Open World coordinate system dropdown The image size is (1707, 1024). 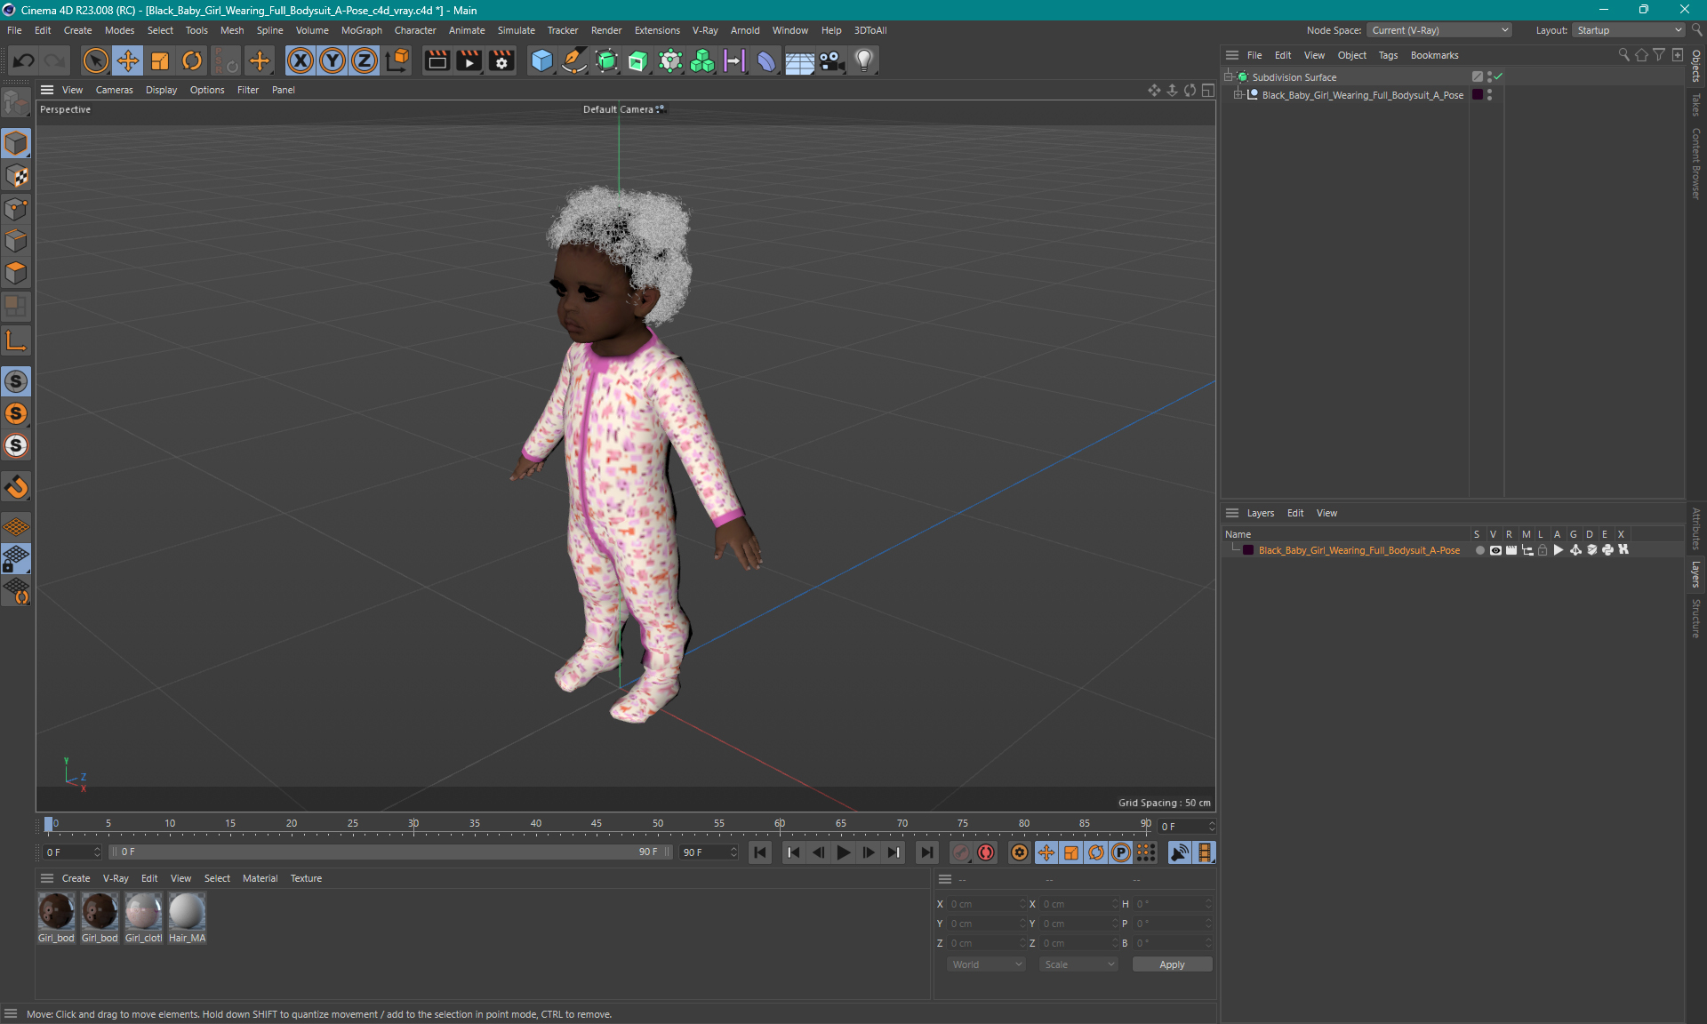(987, 964)
